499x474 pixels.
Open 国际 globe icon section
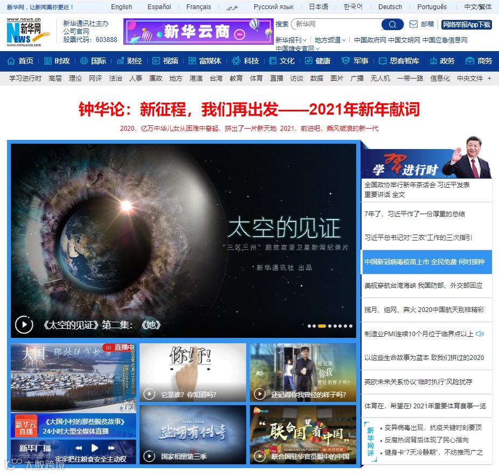pos(84,61)
